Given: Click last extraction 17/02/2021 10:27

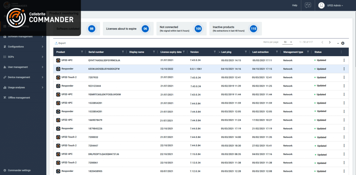Looking at the screenshot, I should tap(262, 120).
